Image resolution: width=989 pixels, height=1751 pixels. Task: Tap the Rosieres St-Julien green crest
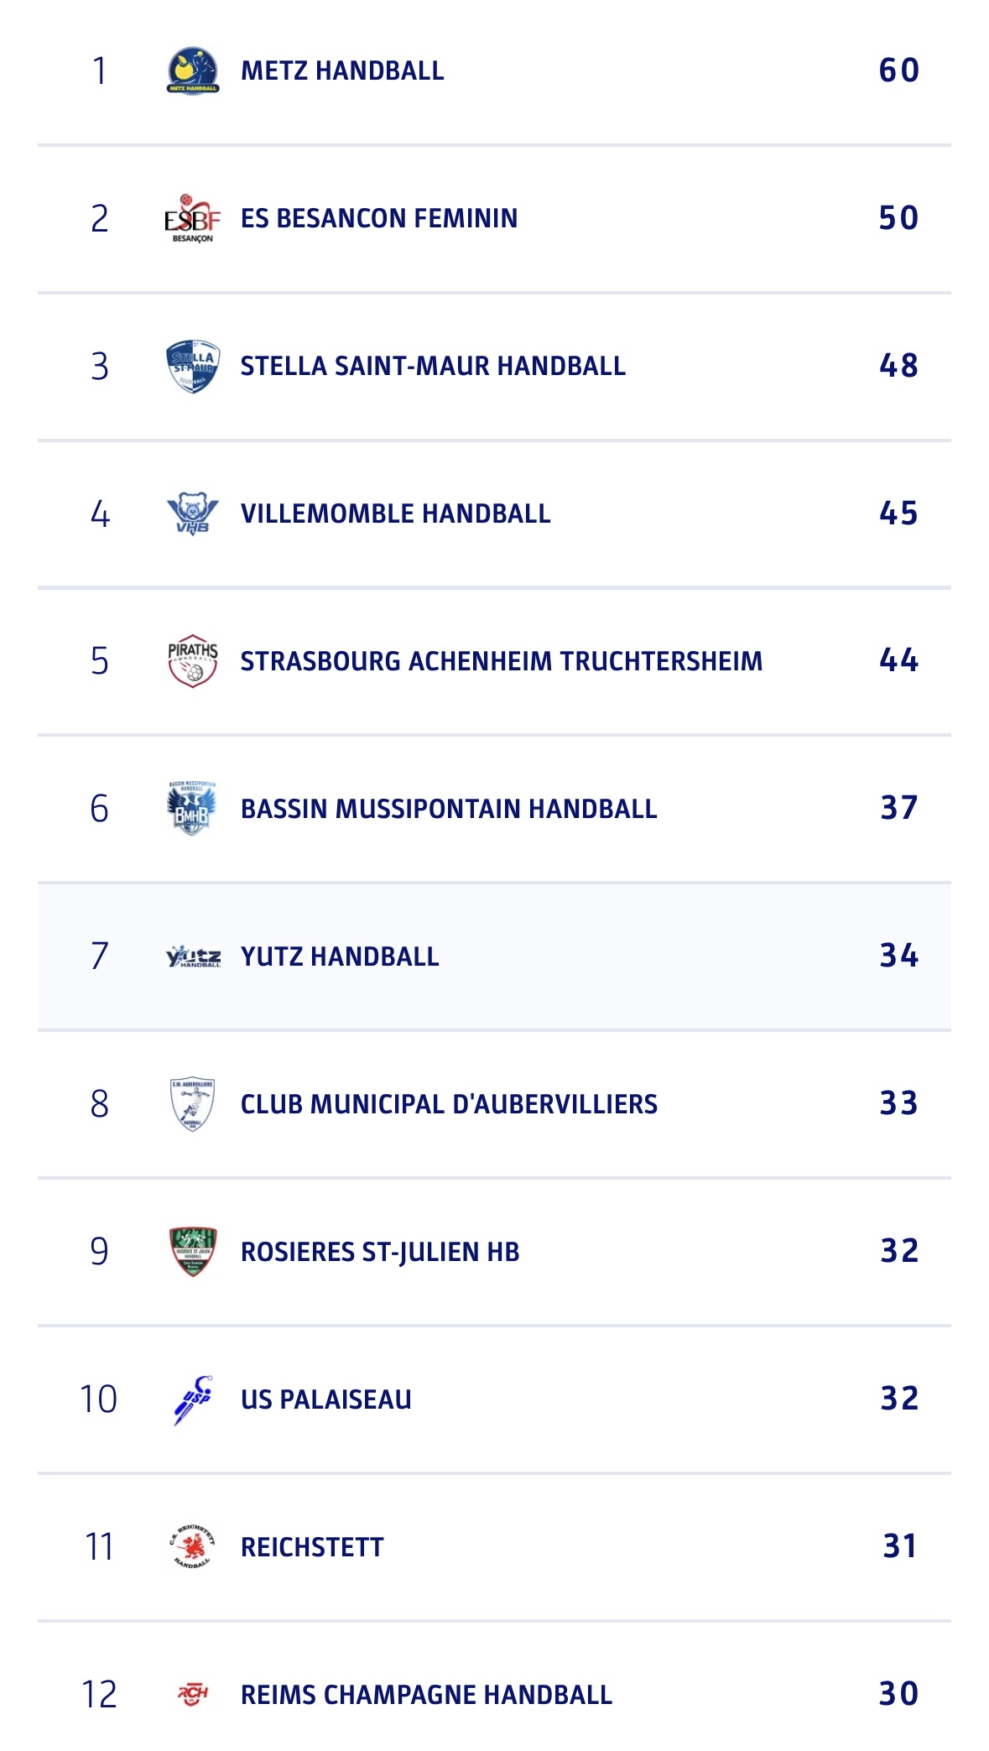click(x=193, y=1252)
